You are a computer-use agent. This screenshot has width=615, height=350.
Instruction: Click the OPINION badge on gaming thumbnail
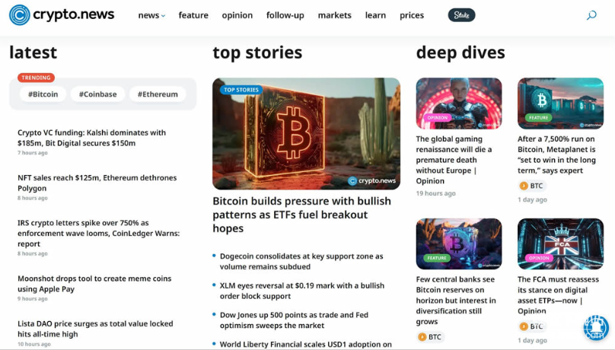438,118
